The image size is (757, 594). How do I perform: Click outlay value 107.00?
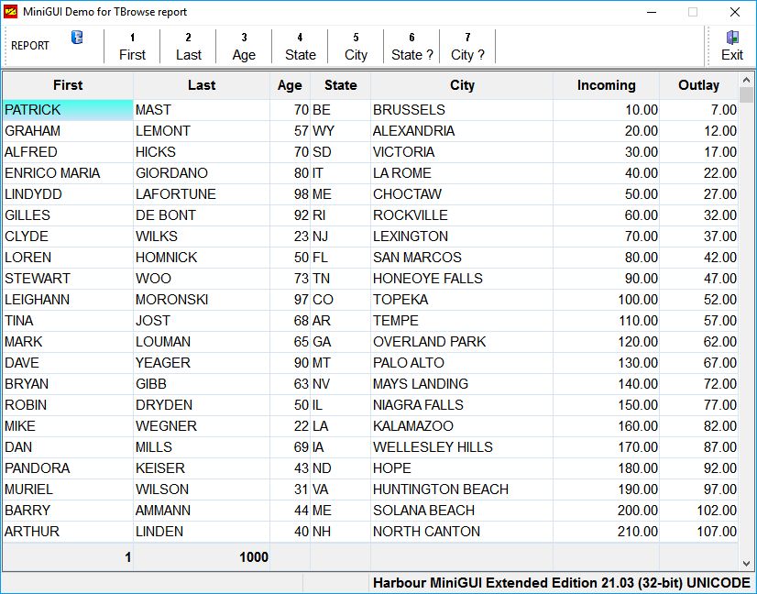[698, 532]
